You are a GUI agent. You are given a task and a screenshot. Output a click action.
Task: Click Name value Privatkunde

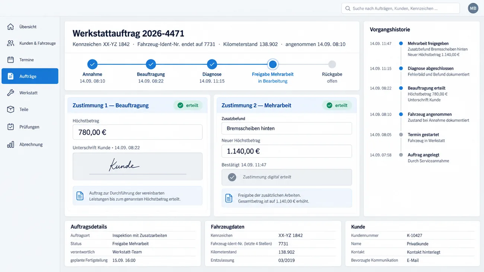(418, 244)
